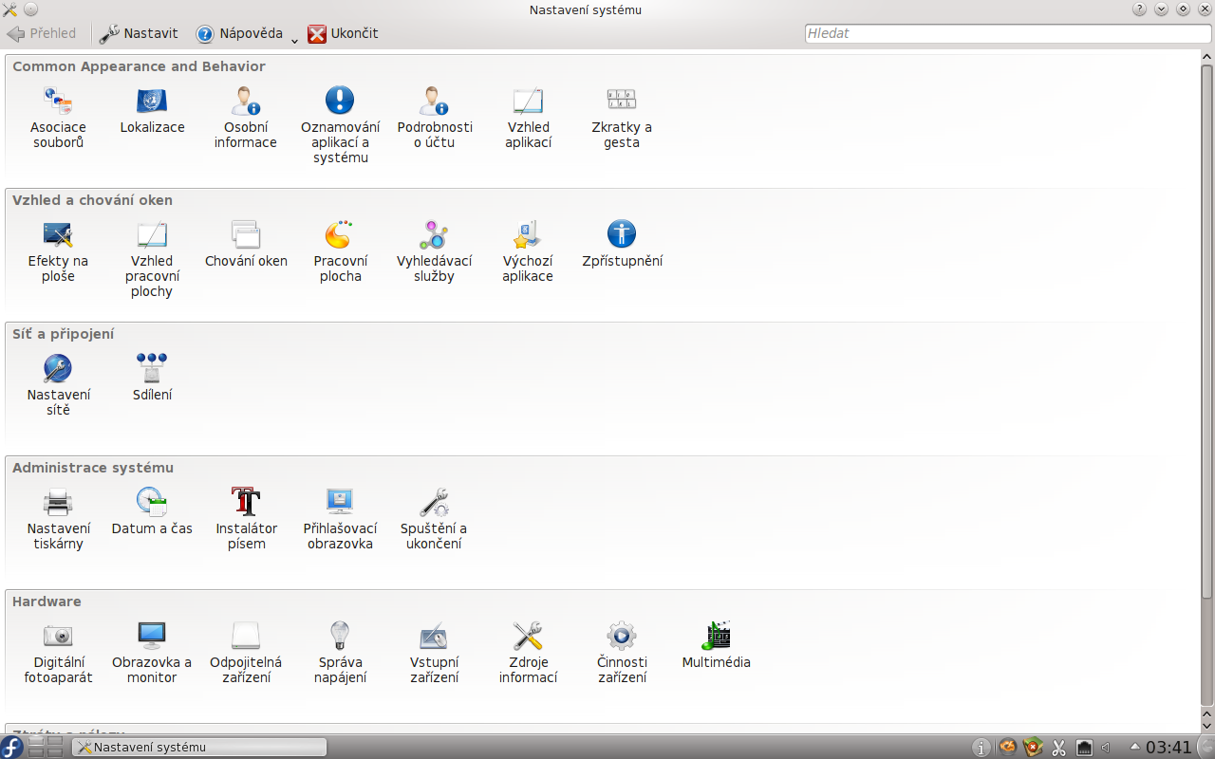Open Chování oken settings
Viewport: 1215px width, 759px height.
pos(246,244)
